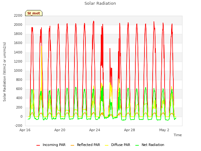Click the Apr 28 x-axis tick label
201x151 pixels.
coord(129,130)
